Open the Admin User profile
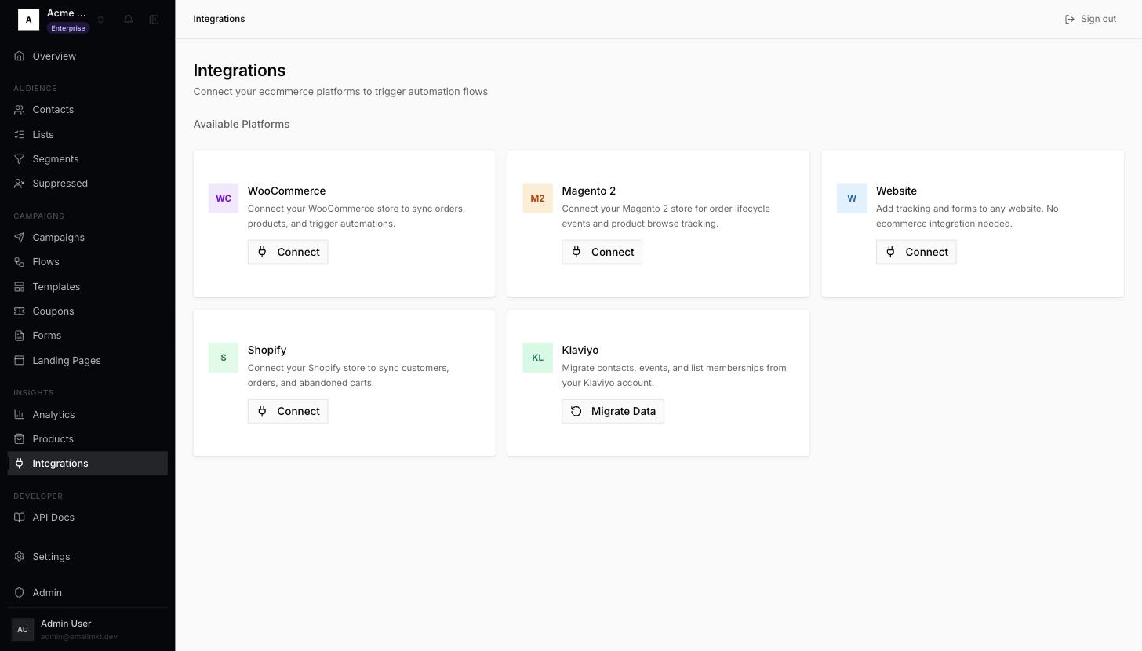Image resolution: width=1142 pixels, height=651 pixels. [x=88, y=629]
